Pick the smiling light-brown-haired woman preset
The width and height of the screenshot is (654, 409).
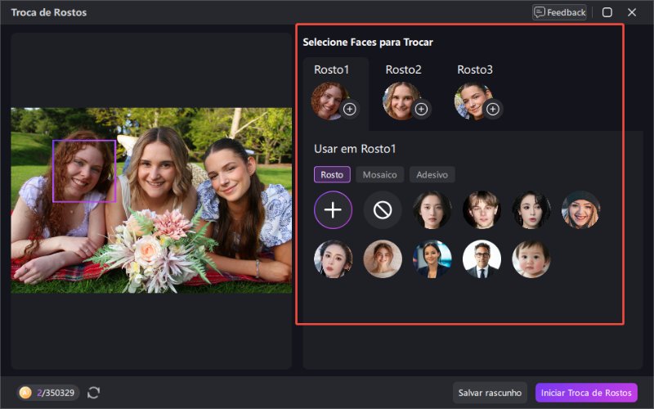(383, 258)
